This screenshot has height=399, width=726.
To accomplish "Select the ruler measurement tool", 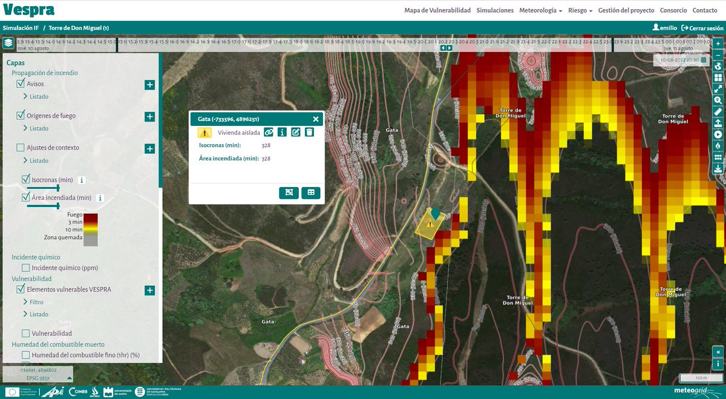I will point(718,111).
